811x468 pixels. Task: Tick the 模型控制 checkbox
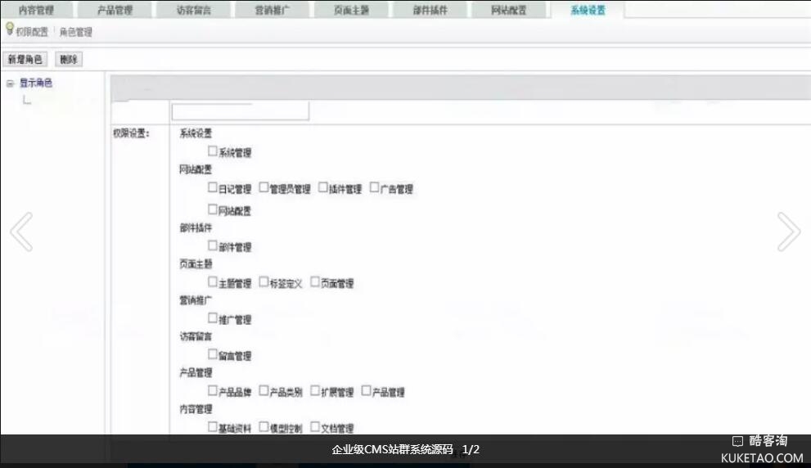(264, 426)
